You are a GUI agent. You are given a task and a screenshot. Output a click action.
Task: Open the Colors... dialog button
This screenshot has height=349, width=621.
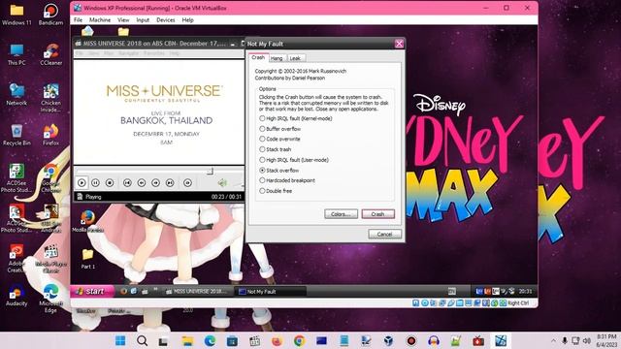(x=341, y=214)
